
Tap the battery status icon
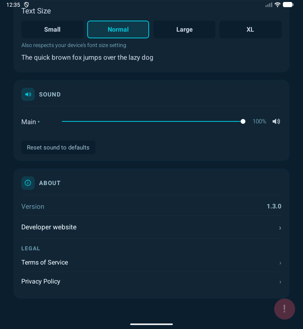click(x=288, y=5)
